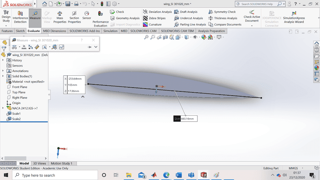The width and height of the screenshot is (320, 180).
Task: Click the Zoom to Fit view icon
Action: tap(146, 37)
